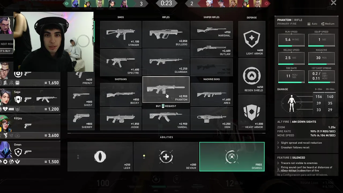Buy the Sheriff revolver
This screenshot has height=193, width=343.
(x=81, y=120)
